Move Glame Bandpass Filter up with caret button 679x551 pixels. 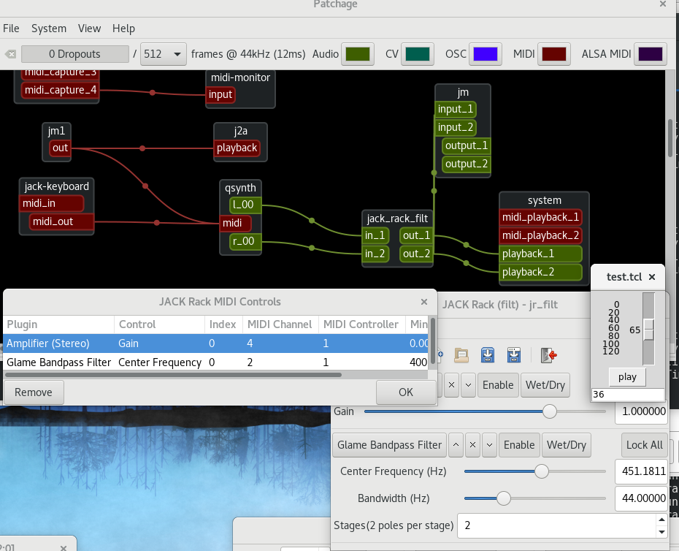456,445
